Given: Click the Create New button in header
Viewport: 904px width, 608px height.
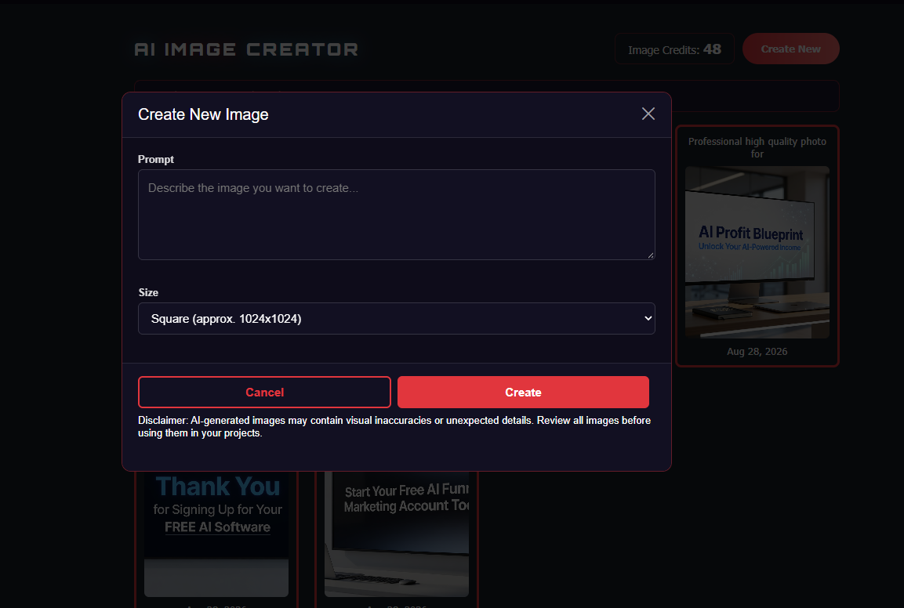Looking at the screenshot, I should [x=790, y=49].
